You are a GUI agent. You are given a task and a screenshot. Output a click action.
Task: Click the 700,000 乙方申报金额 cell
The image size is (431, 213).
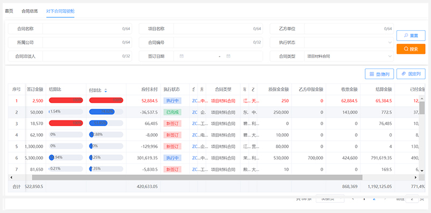(x=316, y=158)
